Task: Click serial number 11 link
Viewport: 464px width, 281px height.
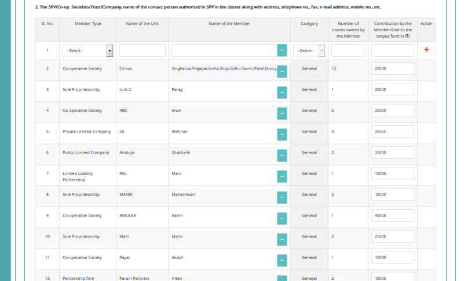Action: pos(48,257)
